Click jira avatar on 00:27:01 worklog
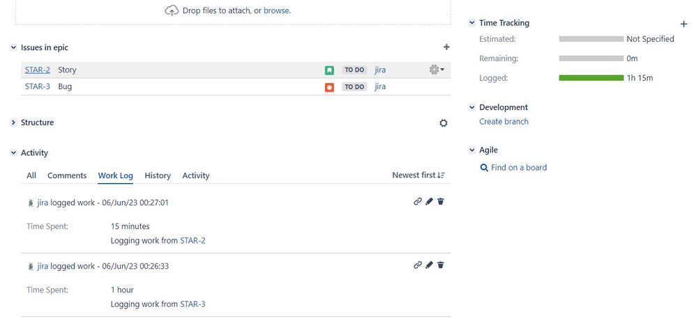This screenshot has height=323, width=696. pyautogui.click(x=31, y=203)
